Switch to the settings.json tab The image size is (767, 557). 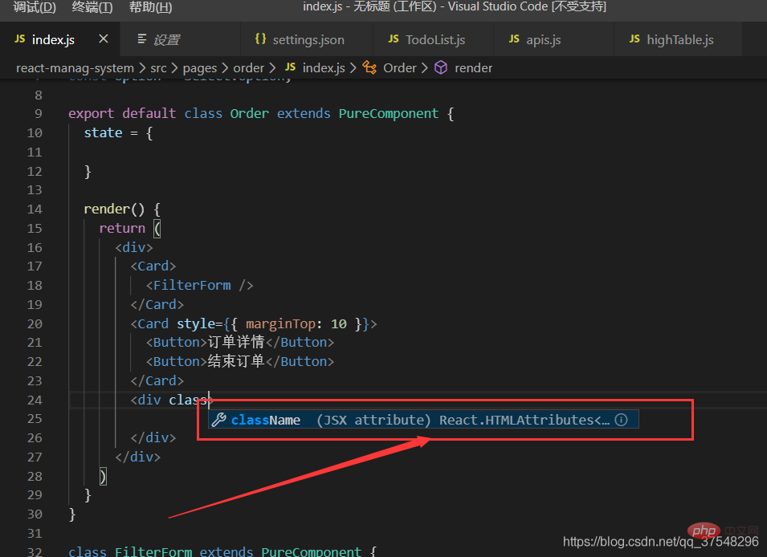308,39
